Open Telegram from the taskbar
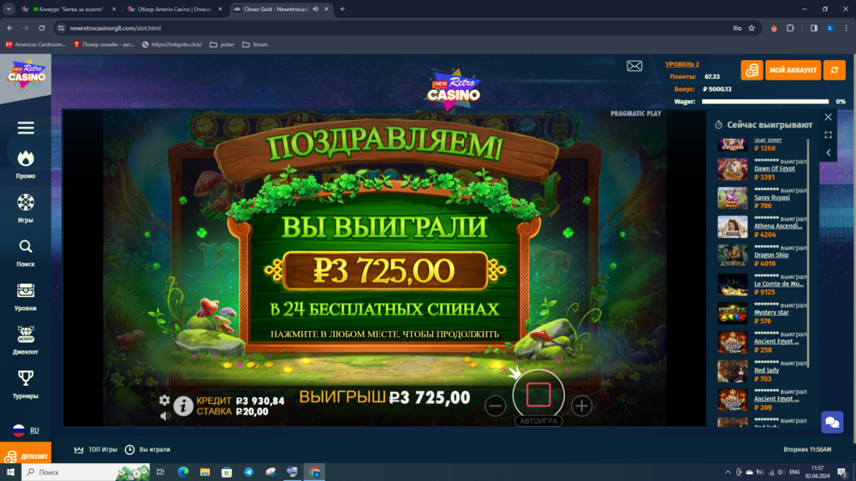This screenshot has height=481, width=856. coord(248,472)
